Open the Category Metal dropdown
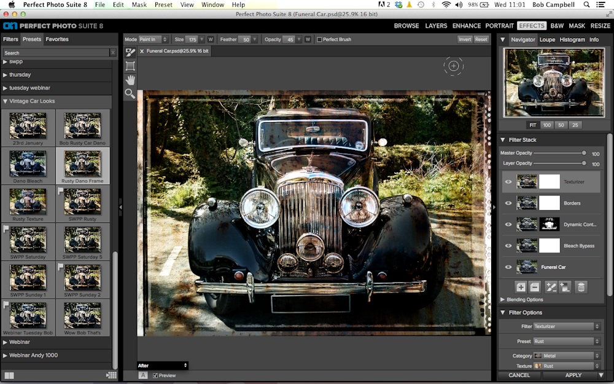This screenshot has height=384, width=614. tap(567, 356)
